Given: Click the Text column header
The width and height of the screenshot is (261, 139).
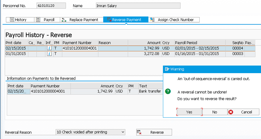Looking at the screenshot, I should [150, 86].
